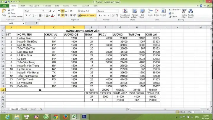Image resolution: width=213 pixels, height=120 pixels.
Task: Save the workbook from Quick Access
Action: tap(6, 2)
